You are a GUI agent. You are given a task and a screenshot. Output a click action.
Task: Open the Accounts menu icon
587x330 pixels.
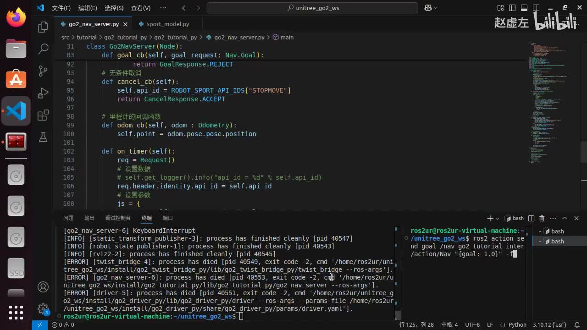click(43, 287)
